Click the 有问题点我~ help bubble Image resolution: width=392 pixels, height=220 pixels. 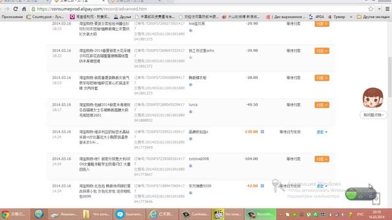pyautogui.click(x=373, y=115)
